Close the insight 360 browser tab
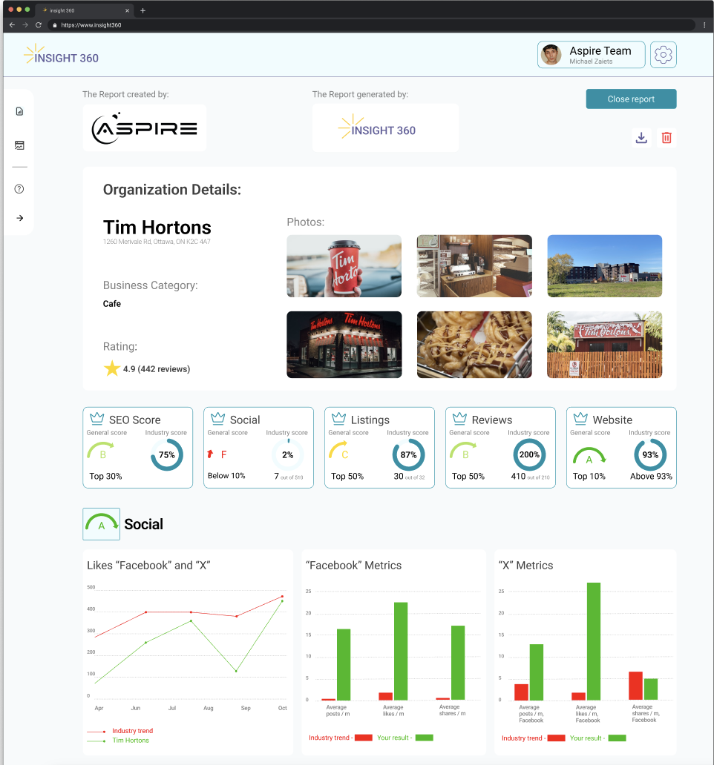Viewport: 714px width, 765px height. tap(127, 10)
